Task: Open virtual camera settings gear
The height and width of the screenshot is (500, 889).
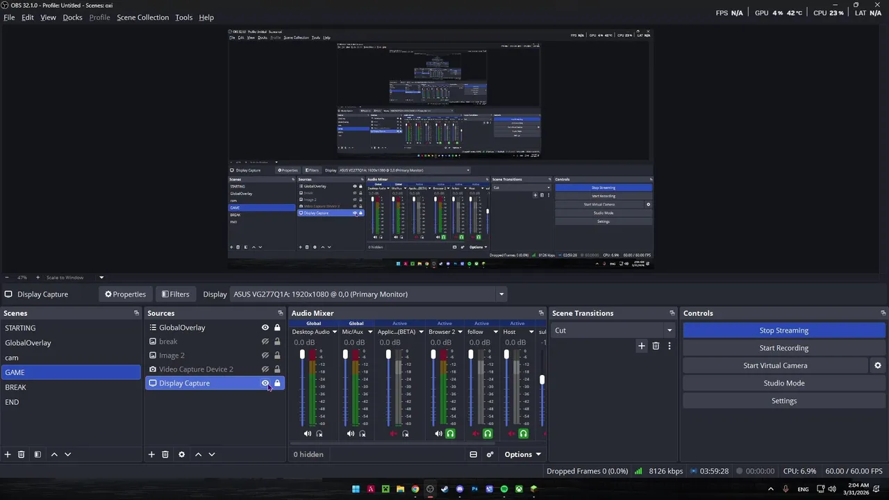Action: click(878, 365)
